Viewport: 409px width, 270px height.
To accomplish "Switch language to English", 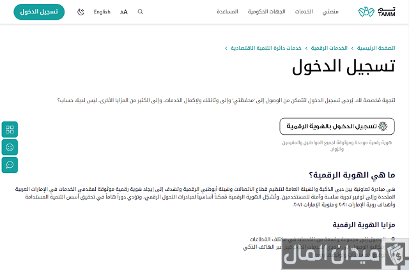I will pos(102,11).
